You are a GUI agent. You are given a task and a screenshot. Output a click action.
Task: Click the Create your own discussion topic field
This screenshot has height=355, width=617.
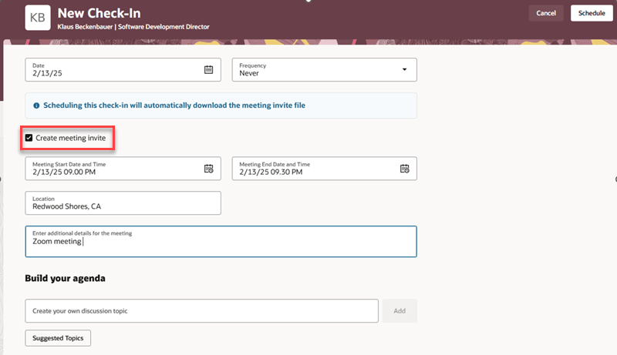(201, 310)
